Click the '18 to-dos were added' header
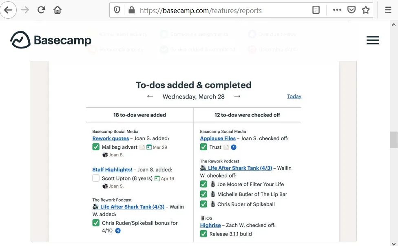The height and width of the screenshot is (246, 398). [x=139, y=115]
